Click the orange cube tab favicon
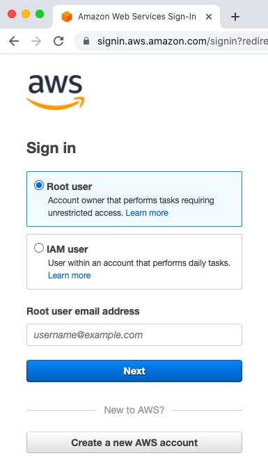Image resolution: width=268 pixels, height=474 pixels. pyautogui.click(x=67, y=17)
